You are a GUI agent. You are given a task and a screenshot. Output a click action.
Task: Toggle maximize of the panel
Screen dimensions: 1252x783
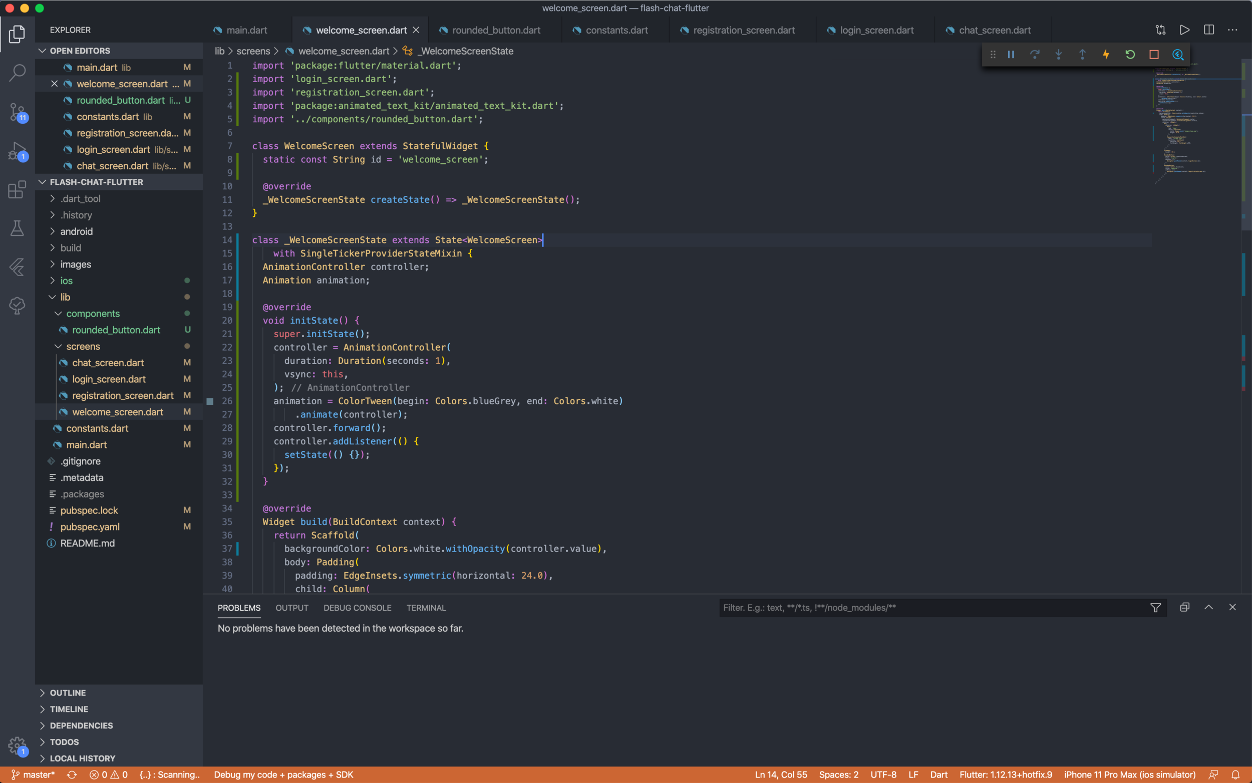[1208, 607]
